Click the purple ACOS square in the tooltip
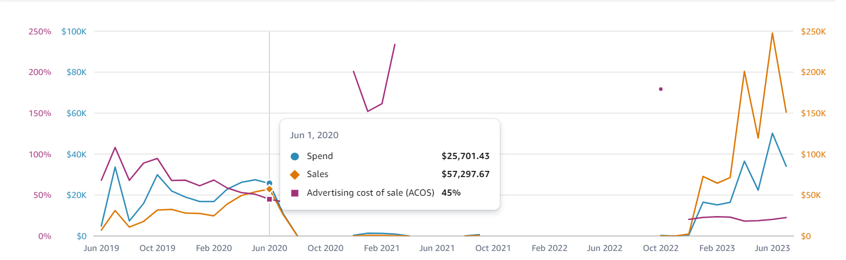Screen dimensions: 846x260 point(295,193)
